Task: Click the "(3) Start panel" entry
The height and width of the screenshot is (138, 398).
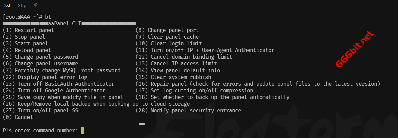Action: tap(25, 43)
